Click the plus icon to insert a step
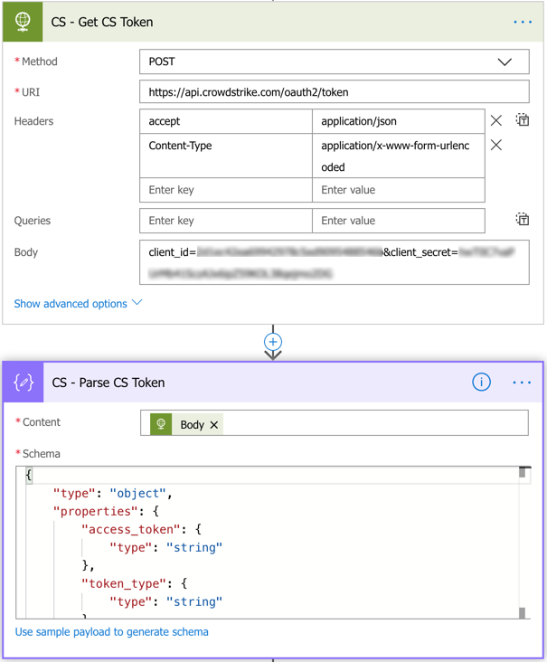 [x=273, y=342]
